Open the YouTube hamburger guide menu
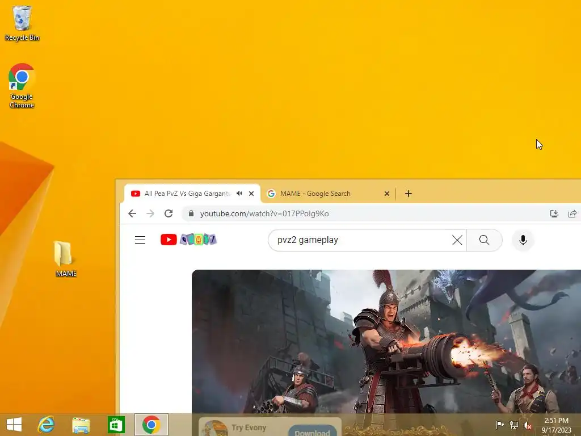The image size is (581, 436). (140, 240)
